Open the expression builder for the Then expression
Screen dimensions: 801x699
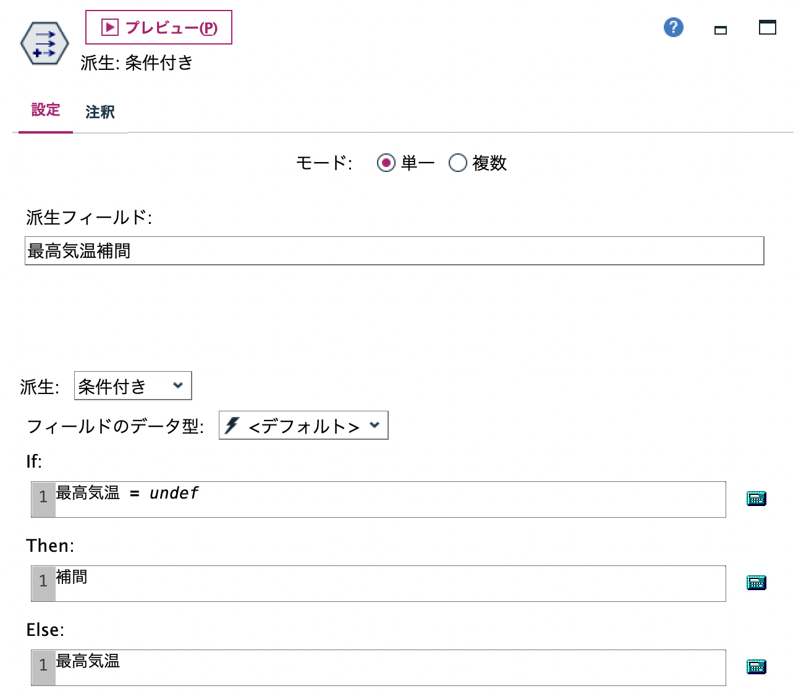point(755,582)
